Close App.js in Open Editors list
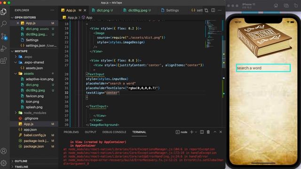This screenshot has height=169, width=301. point(18,23)
